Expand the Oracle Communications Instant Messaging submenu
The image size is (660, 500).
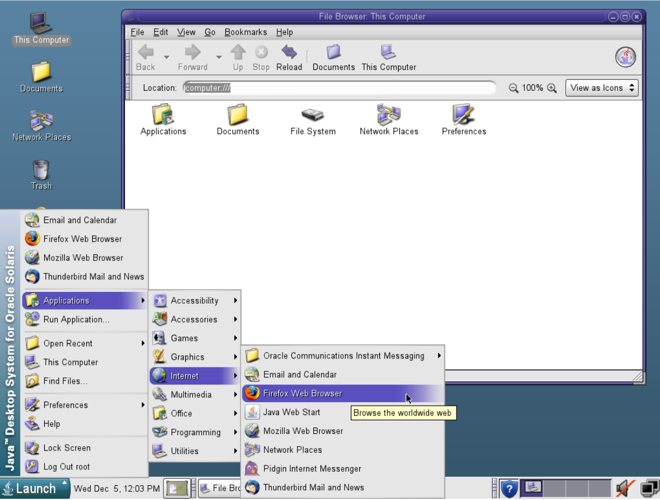point(343,356)
